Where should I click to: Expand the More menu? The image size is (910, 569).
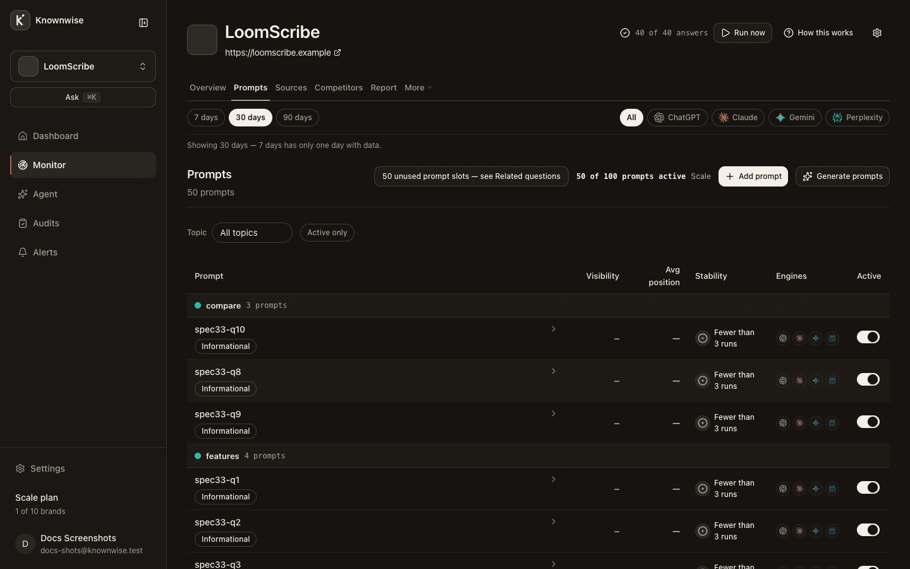418,88
